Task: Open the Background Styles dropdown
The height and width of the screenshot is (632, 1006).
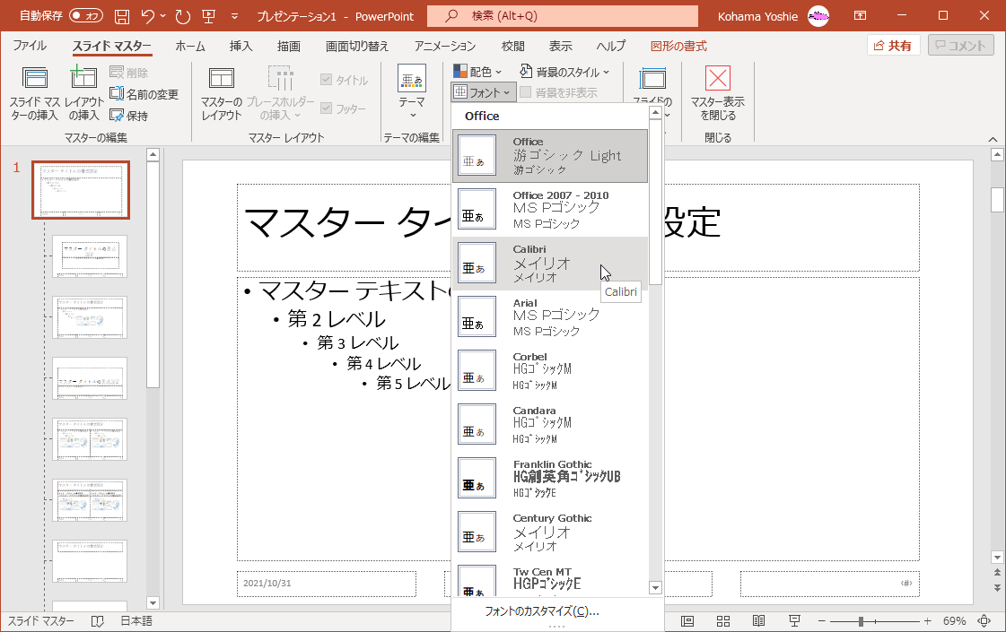Action: [x=564, y=72]
